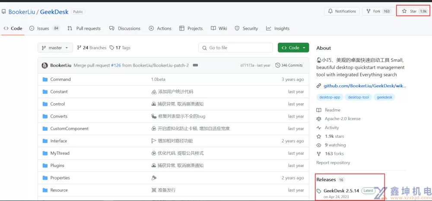This screenshot has height=201, width=432.
Task: Open the Interface folder
Action: [59, 141]
